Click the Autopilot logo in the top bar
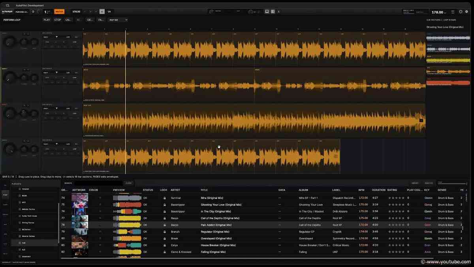 click(x=8, y=12)
